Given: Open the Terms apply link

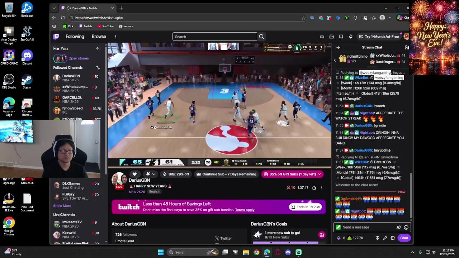Looking at the screenshot, I should point(245,210).
